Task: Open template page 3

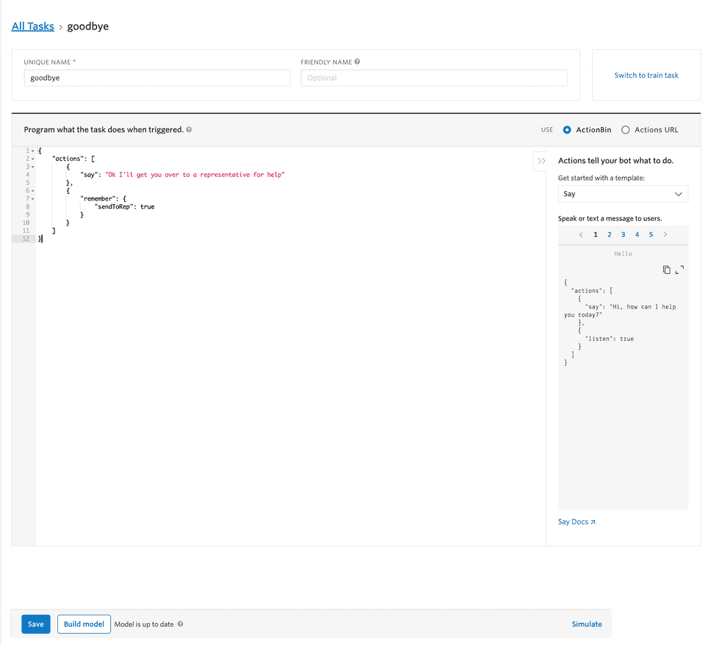Action: click(x=623, y=234)
